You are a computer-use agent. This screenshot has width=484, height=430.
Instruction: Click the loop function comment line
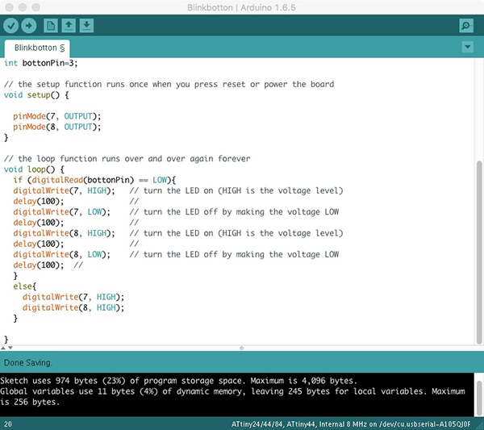127,159
